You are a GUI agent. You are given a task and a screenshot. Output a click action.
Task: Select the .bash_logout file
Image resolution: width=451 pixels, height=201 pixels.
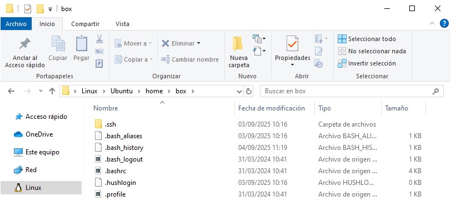(118, 159)
